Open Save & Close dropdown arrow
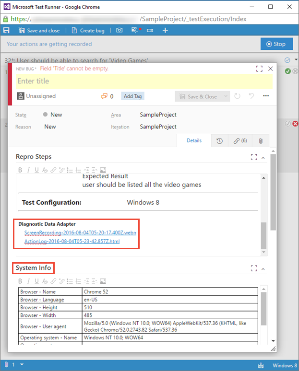Viewport: 299px width, 371px height. 226,96
